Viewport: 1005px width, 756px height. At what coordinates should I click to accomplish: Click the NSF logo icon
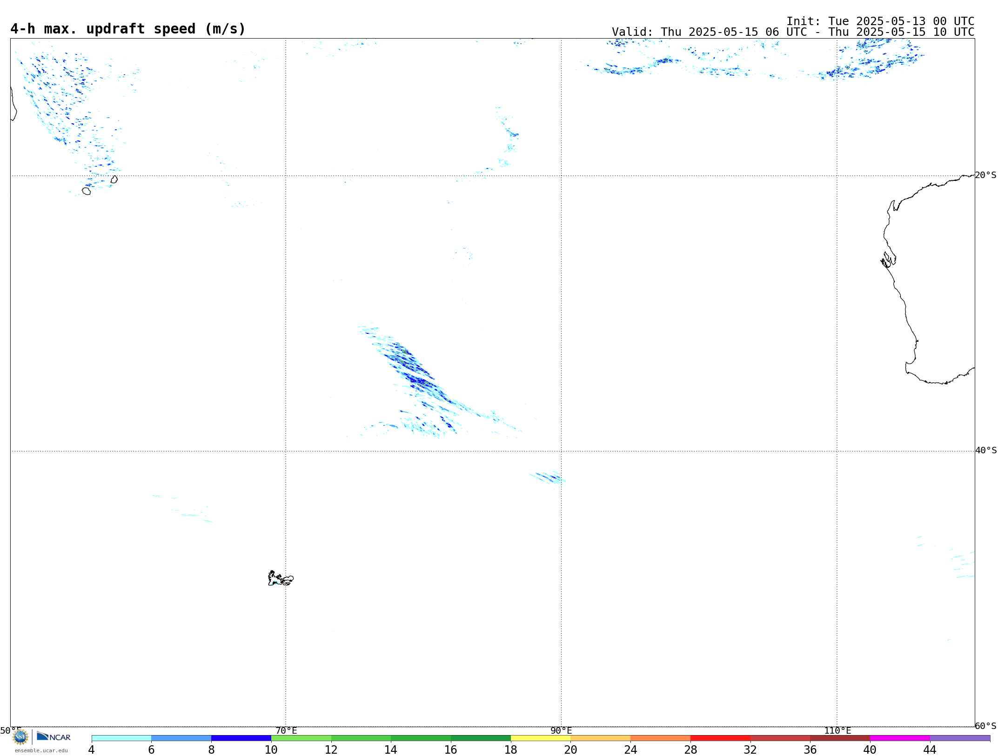(x=20, y=736)
